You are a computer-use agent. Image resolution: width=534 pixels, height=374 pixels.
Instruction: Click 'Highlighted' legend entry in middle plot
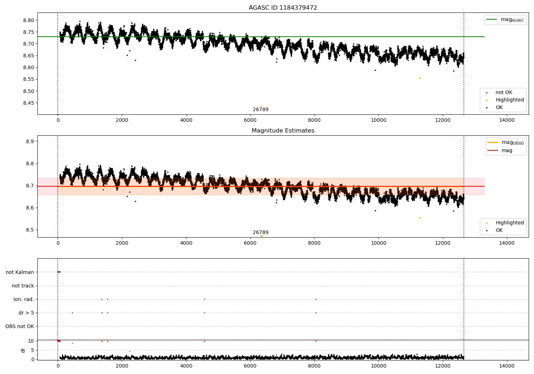pyautogui.click(x=506, y=223)
